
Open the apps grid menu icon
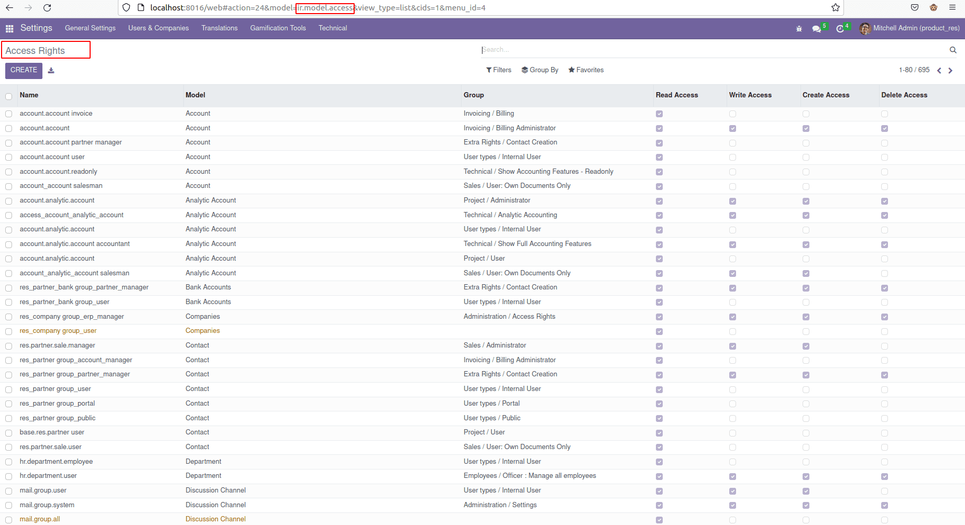[9, 28]
